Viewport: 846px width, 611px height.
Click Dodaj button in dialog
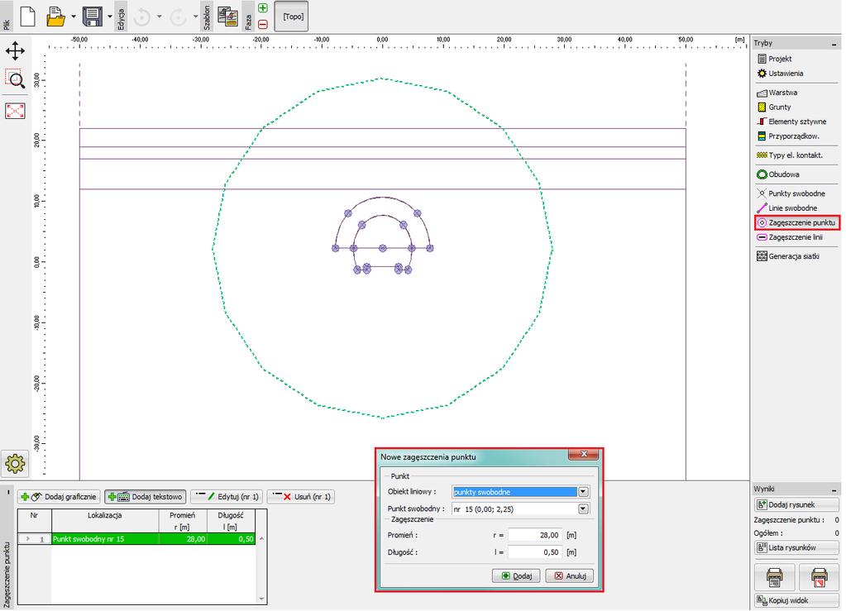click(x=516, y=576)
